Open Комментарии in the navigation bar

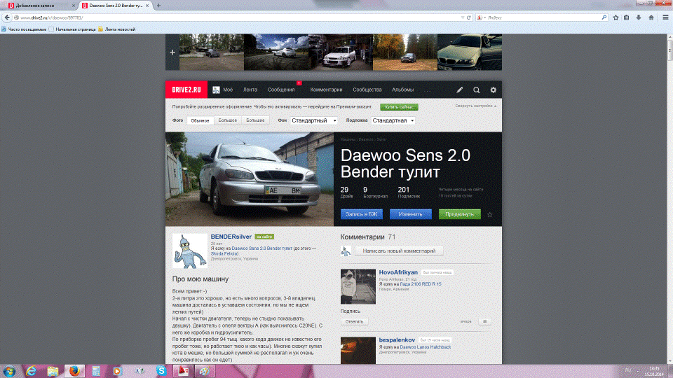point(326,90)
